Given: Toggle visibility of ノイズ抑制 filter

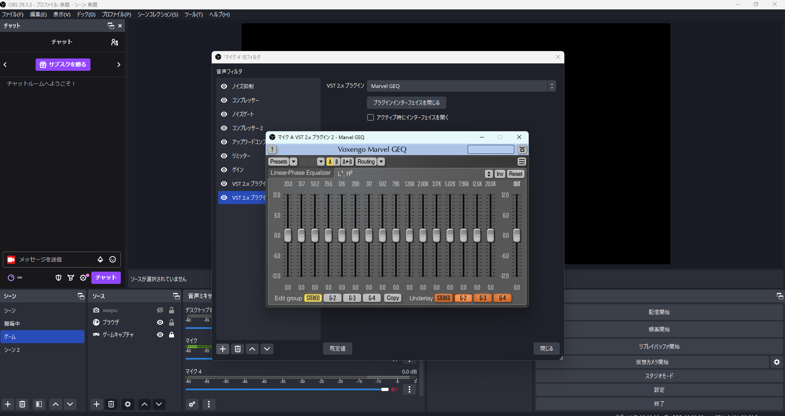Looking at the screenshot, I should click(224, 86).
